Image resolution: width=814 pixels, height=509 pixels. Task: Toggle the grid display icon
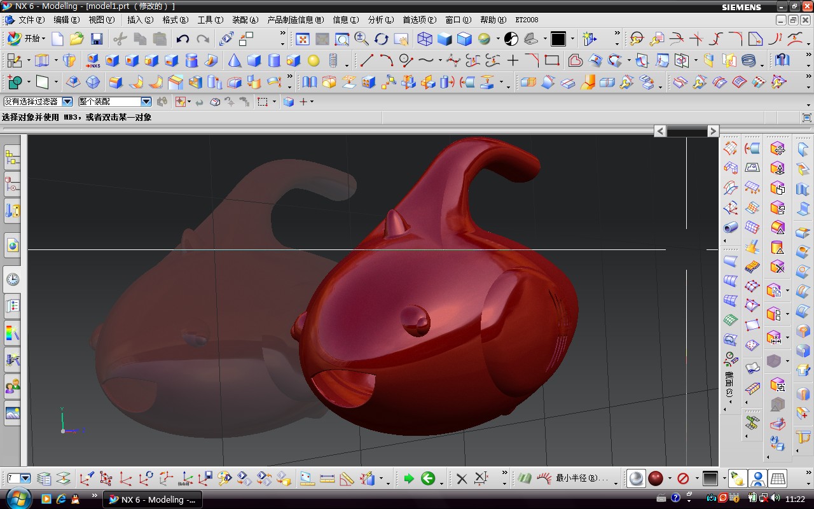tap(778, 478)
